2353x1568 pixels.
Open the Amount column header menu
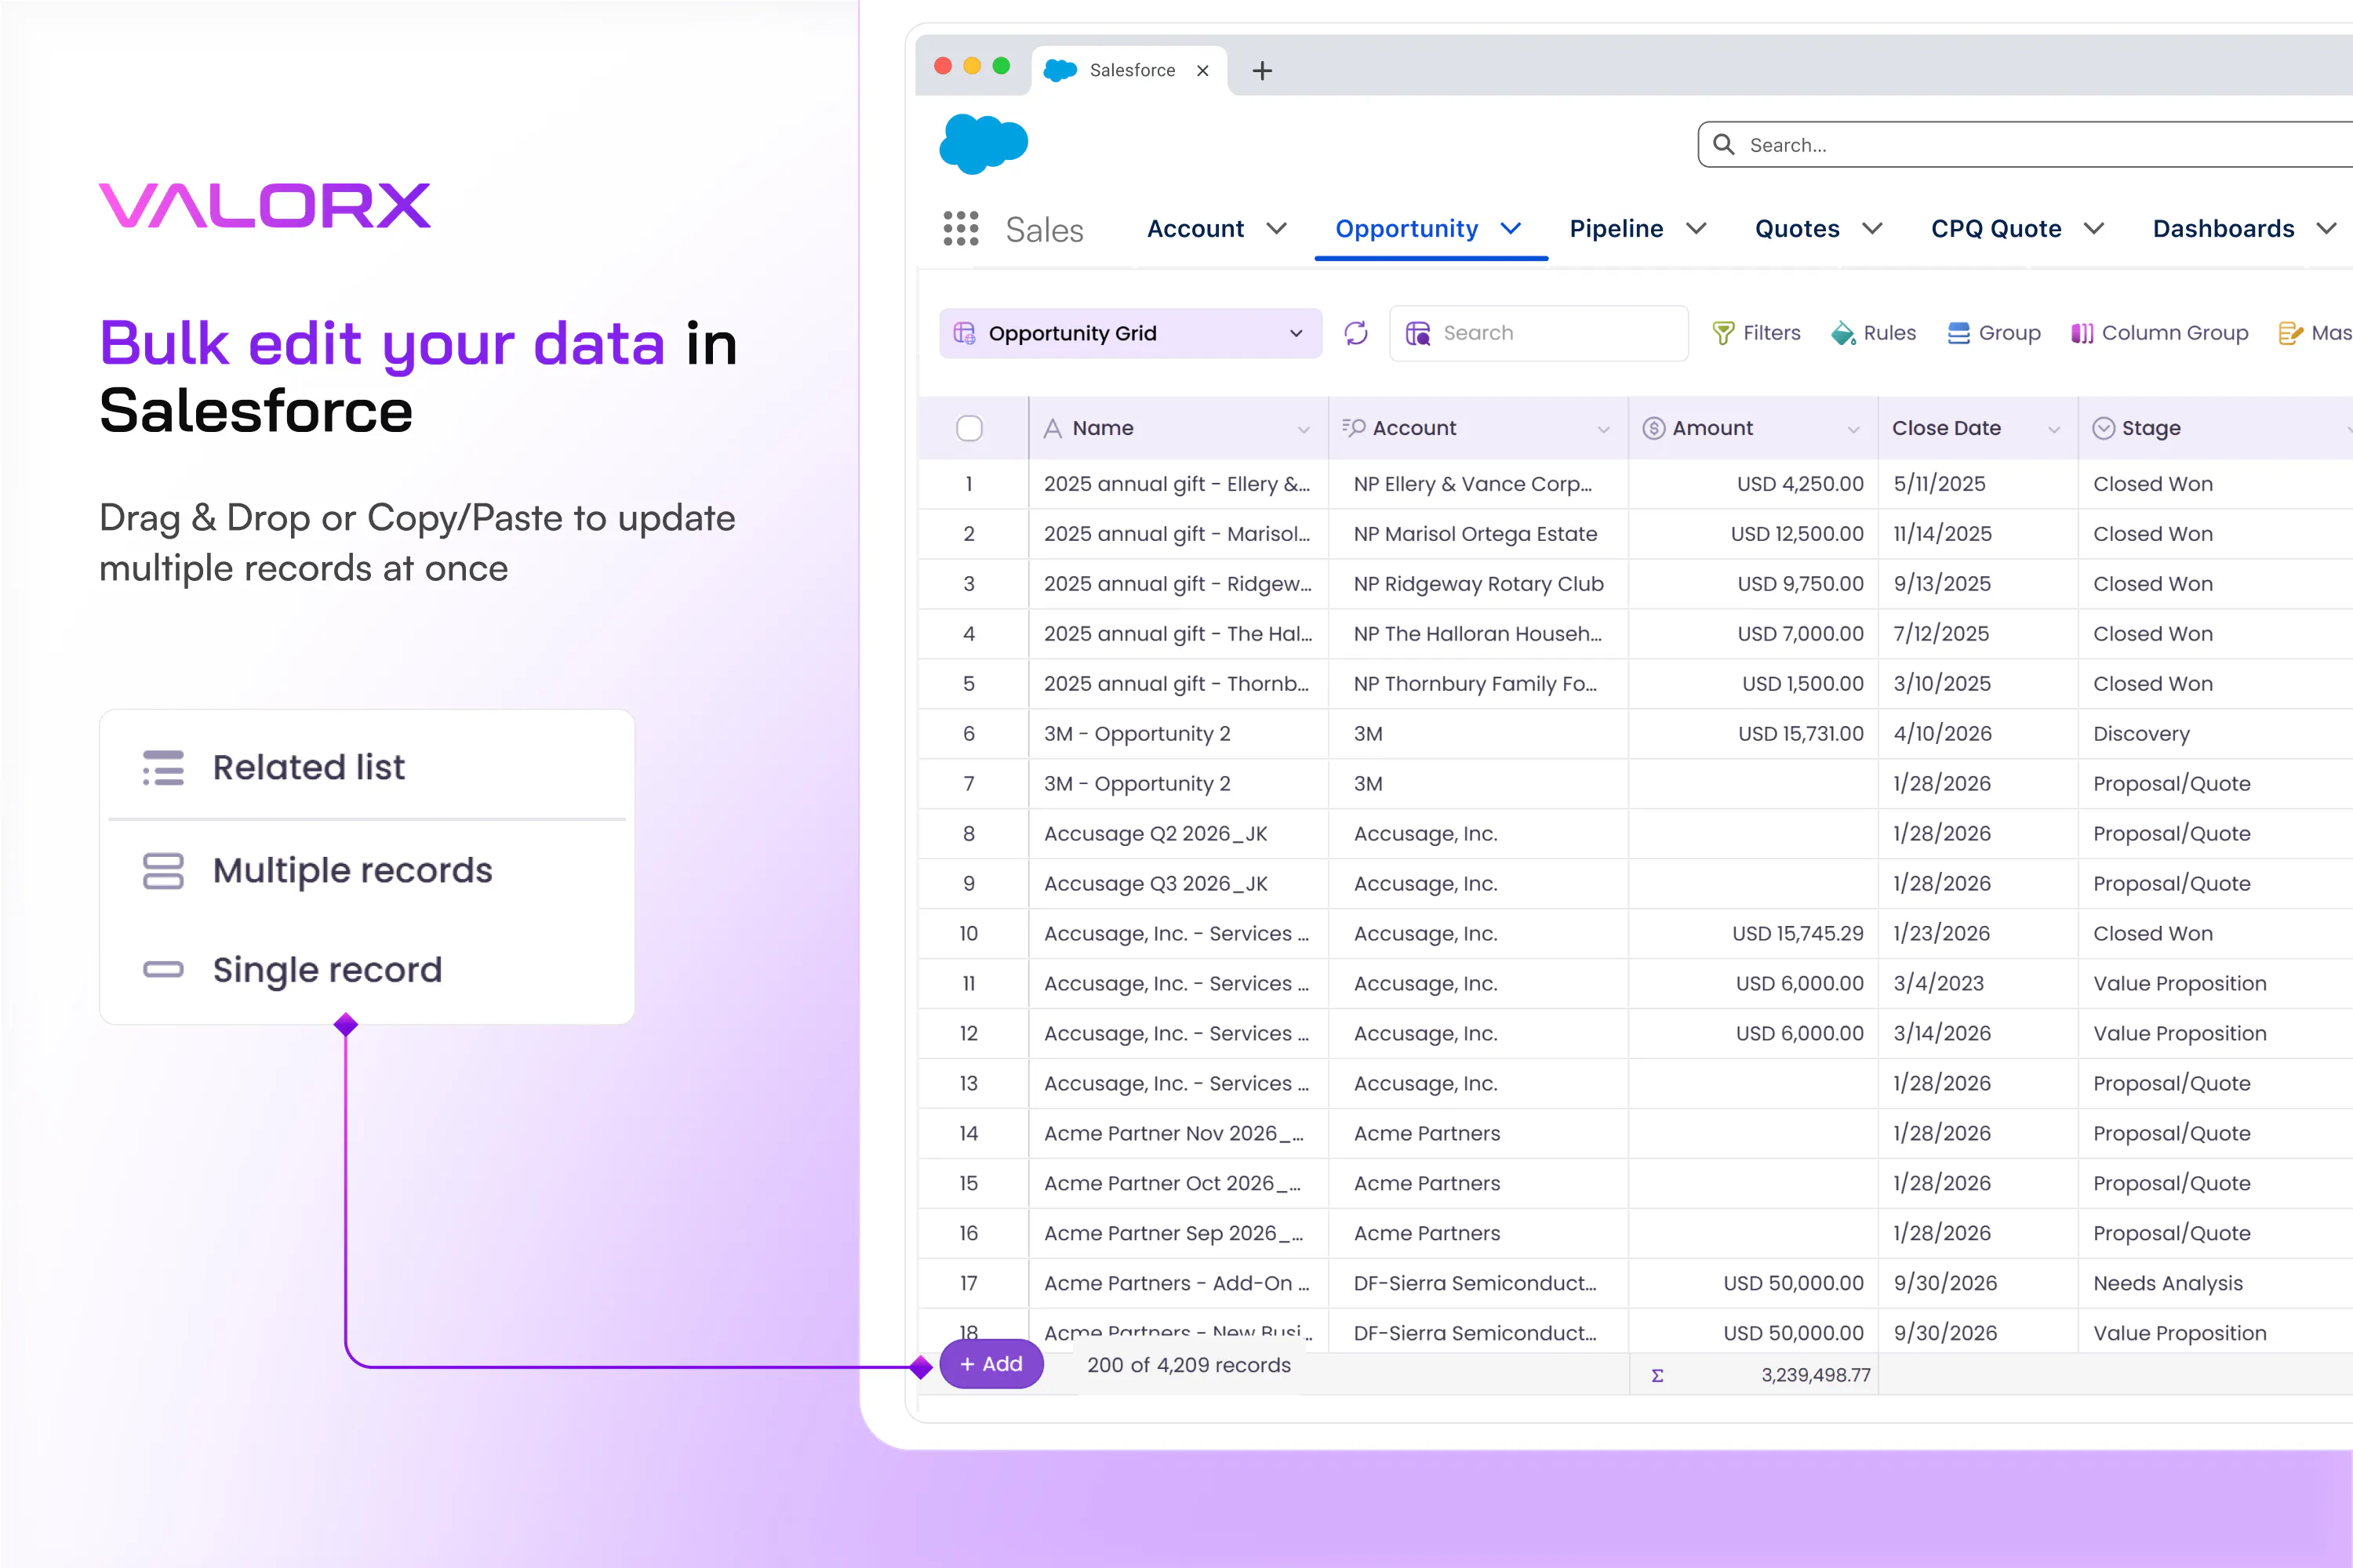click(x=1853, y=429)
